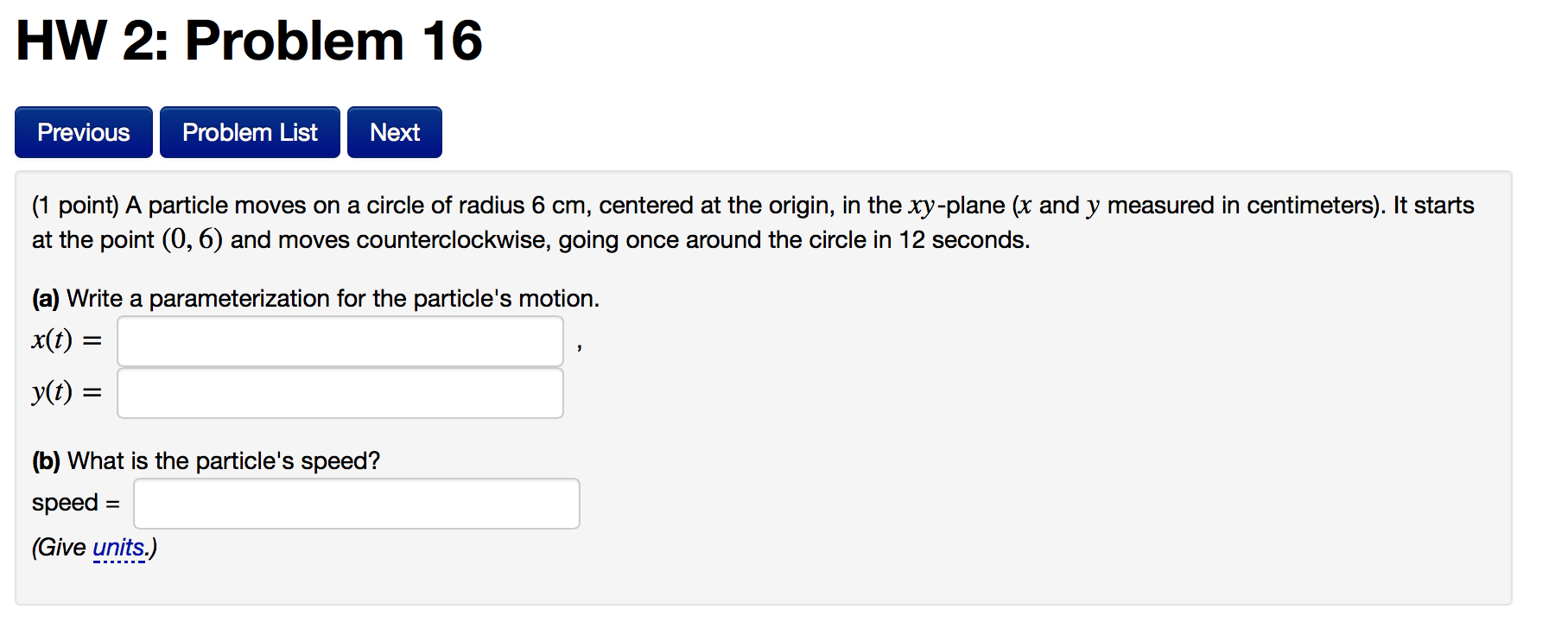
Task: Click the Problem List navigation button
Action: point(249,131)
